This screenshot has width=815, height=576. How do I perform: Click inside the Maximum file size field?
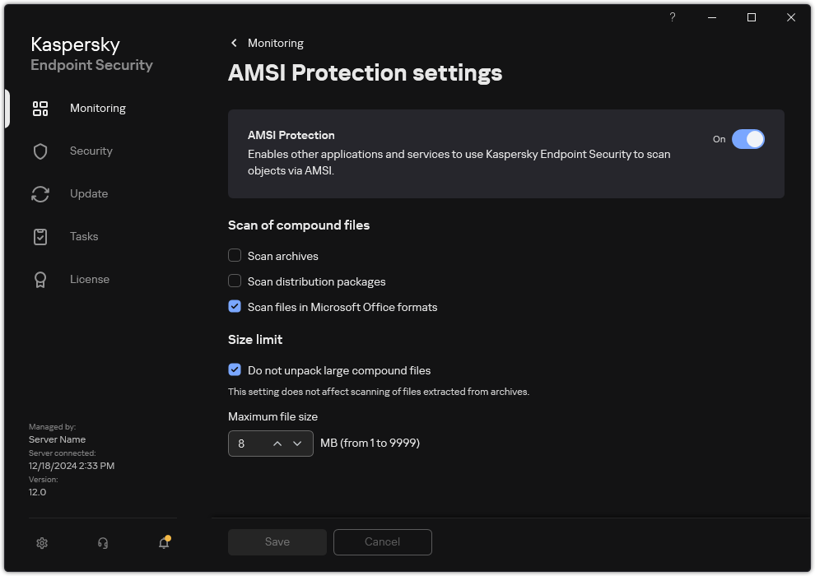(x=245, y=443)
